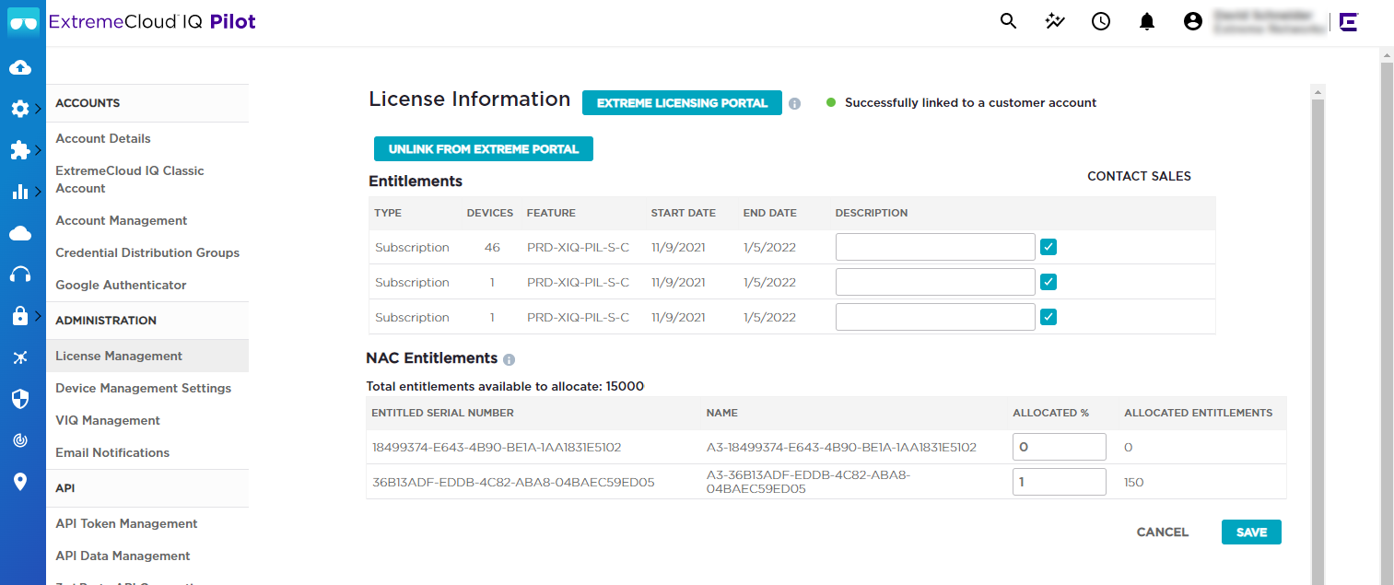
Task: Open the crossed-tools sidebar icon
Action: 20,357
